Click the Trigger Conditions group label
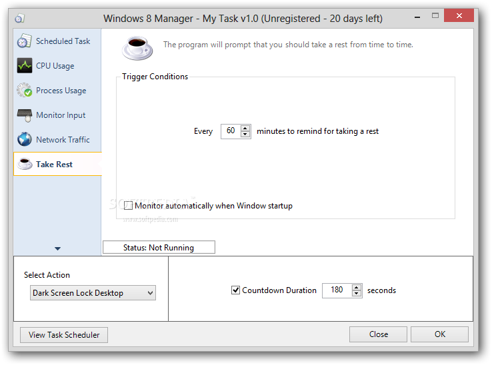 pyautogui.click(x=155, y=77)
